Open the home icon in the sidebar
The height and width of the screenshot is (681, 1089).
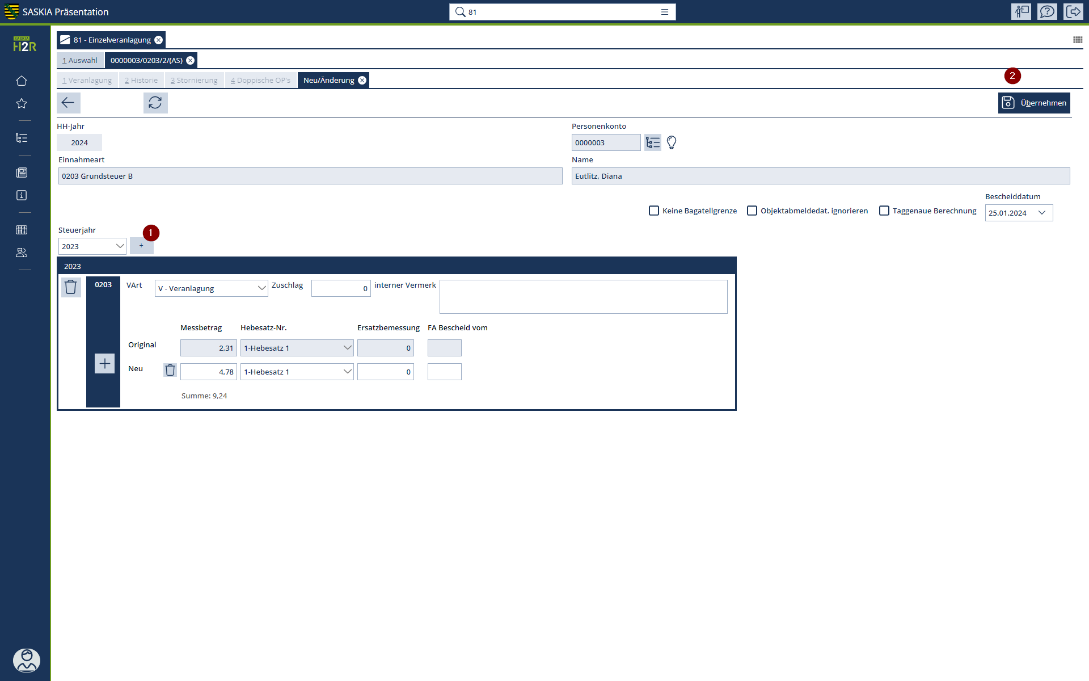22,81
